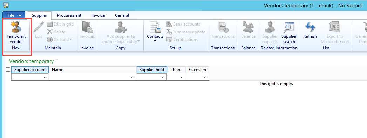Open the Transactions ribbon icon
This screenshot has width=367, height=138.
[x=223, y=27]
